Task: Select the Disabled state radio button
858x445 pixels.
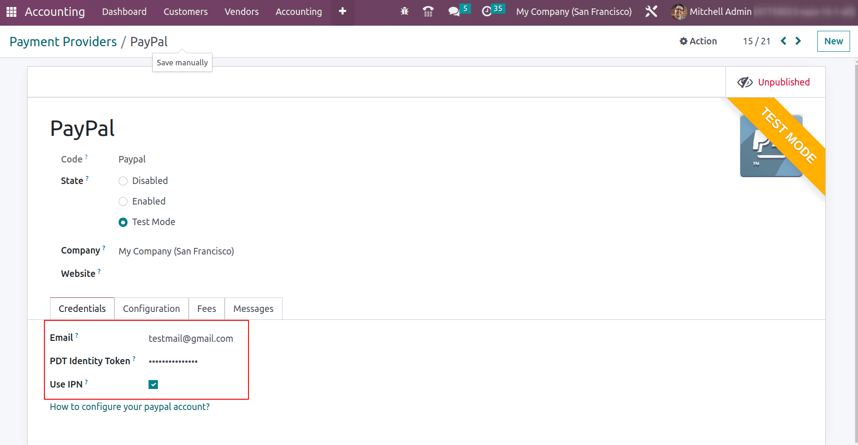Action: coord(123,181)
